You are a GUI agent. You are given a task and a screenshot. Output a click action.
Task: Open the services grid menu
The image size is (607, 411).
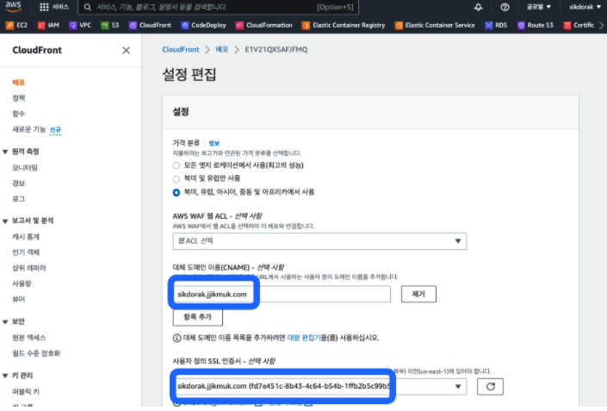(45, 7)
